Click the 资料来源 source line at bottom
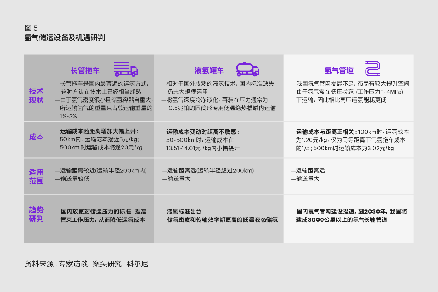Screen dimensions: 438x292 pyautogui.click(x=86, y=264)
